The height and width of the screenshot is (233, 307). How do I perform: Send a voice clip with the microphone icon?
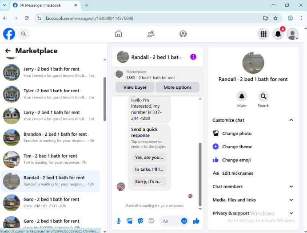119,221
